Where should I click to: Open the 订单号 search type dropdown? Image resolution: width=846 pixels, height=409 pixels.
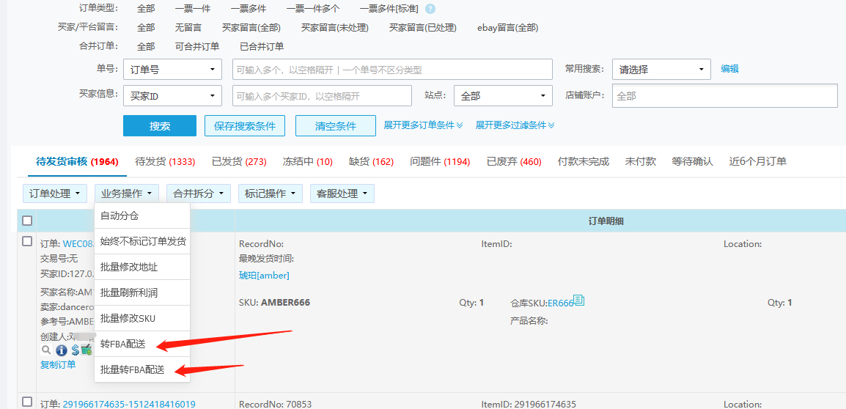pos(172,70)
